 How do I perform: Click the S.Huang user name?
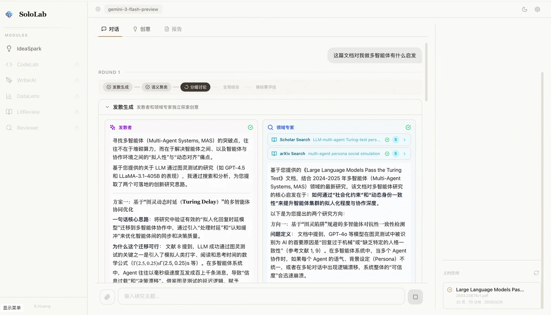42,306
